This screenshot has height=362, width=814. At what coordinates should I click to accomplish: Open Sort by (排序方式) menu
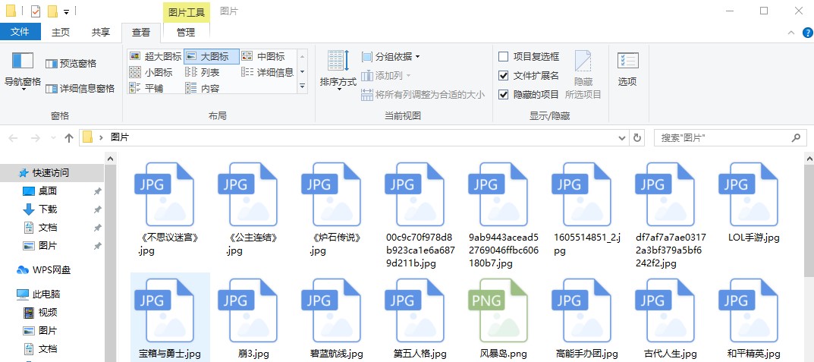click(x=338, y=71)
